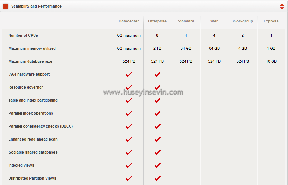Select the Enterprise column header
The width and height of the screenshot is (288, 185).
coord(157,21)
